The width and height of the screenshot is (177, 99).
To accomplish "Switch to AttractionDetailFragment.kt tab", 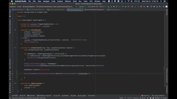I will 95,10.
